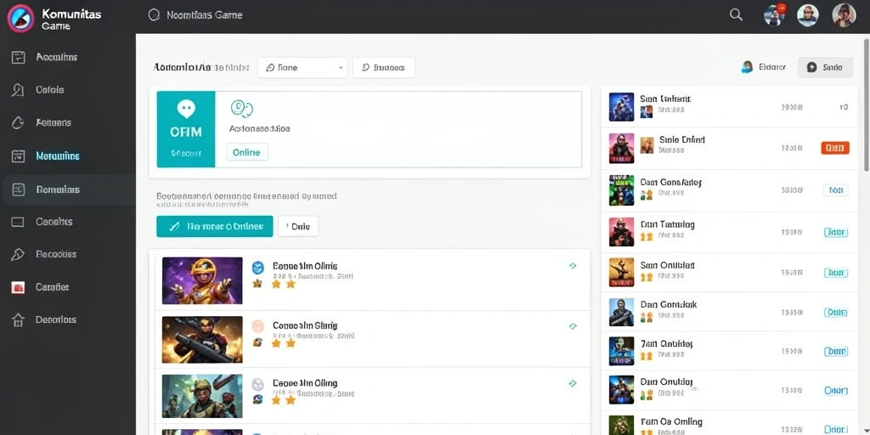Viewport: 870px width, 435px height.
Task: Click the gray 'Smle' button at the top right
Action: coord(825,67)
